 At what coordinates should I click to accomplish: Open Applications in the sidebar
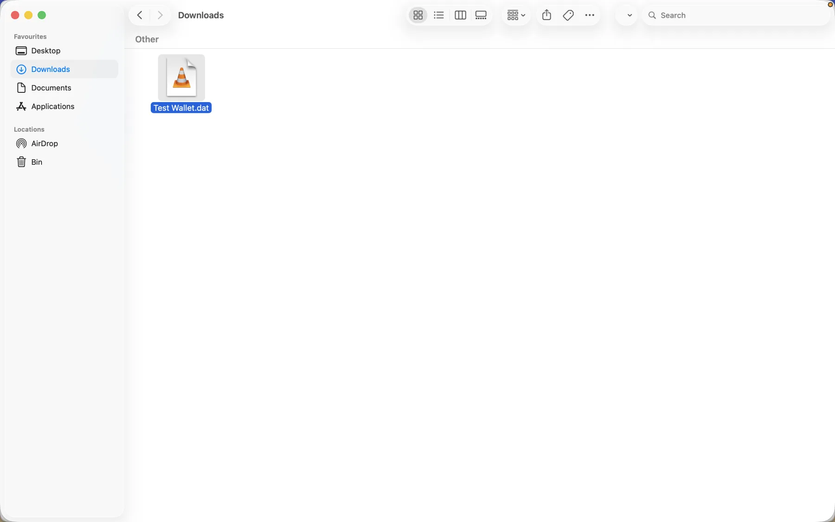pos(64,106)
